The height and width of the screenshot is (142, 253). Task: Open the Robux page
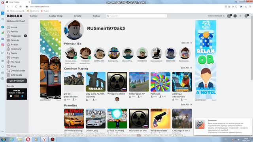(x=96, y=16)
